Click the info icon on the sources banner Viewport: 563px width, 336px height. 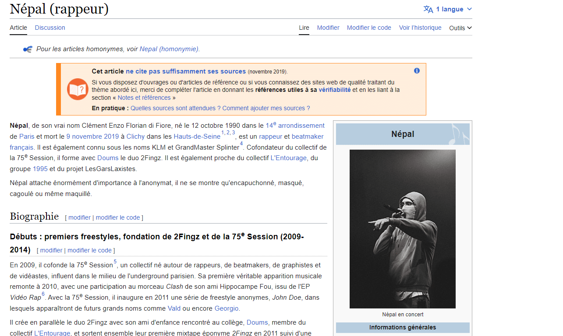coord(417,70)
